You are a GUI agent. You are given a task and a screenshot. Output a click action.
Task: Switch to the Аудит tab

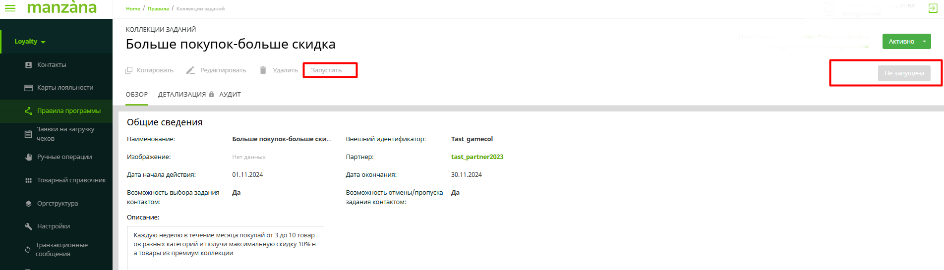pyautogui.click(x=230, y=95)
